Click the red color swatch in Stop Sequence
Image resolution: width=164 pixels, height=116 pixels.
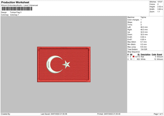pos(133,57)
